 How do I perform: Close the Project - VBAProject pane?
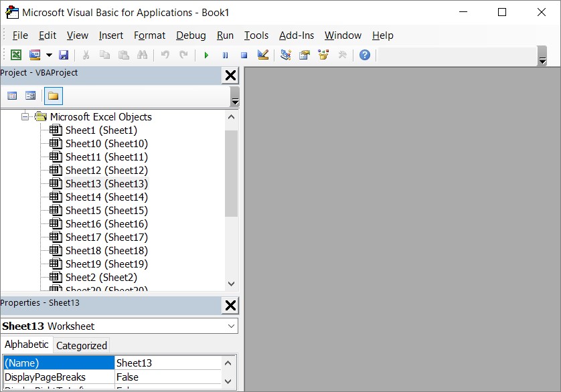click(x=230, y=76)
